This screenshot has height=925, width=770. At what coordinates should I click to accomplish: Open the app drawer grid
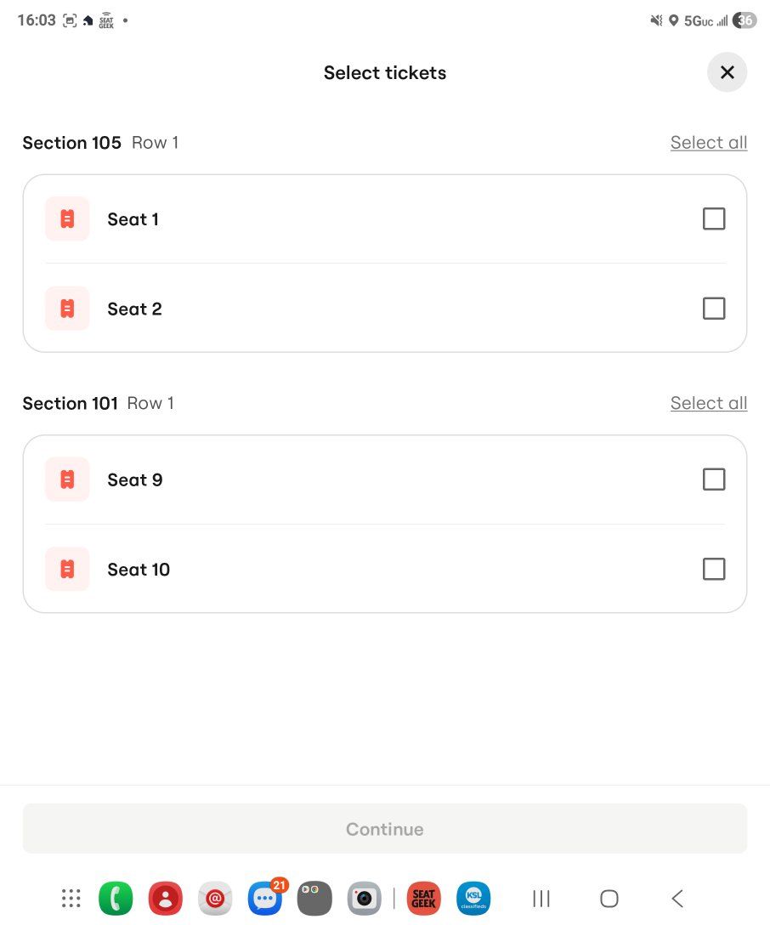71,899
